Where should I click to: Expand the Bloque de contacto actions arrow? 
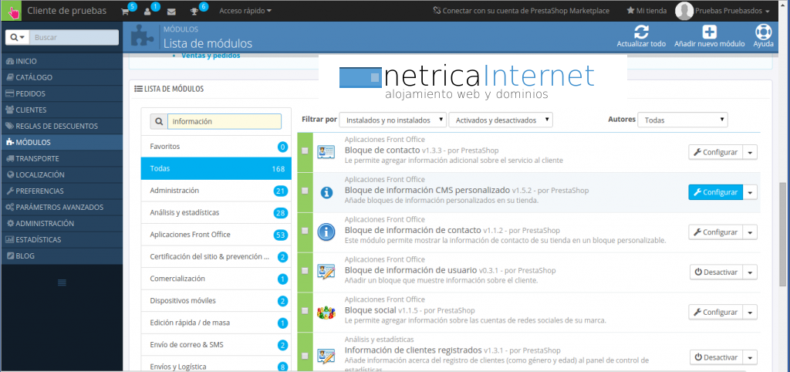click(750, 152)
